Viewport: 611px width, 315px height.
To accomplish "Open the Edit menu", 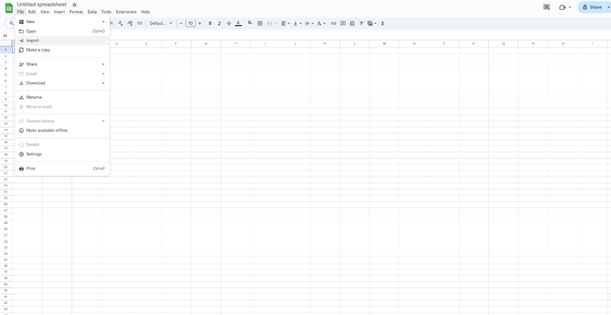I will tap(32, 12).
